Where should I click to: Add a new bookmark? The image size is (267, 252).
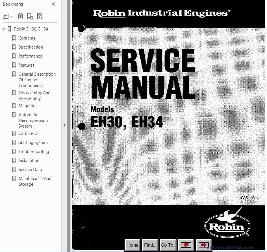[30, 16]
